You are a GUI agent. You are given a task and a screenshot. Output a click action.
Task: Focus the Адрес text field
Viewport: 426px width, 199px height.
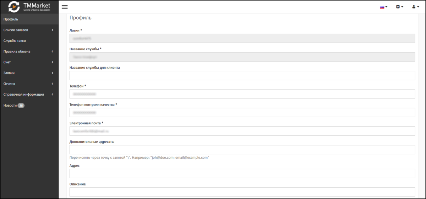242,174
